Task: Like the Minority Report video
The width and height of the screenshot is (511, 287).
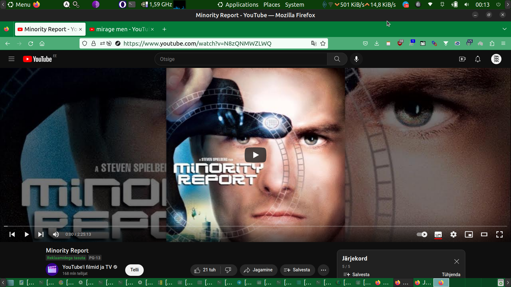Action: pyautogui.click(x=205, y=270)
